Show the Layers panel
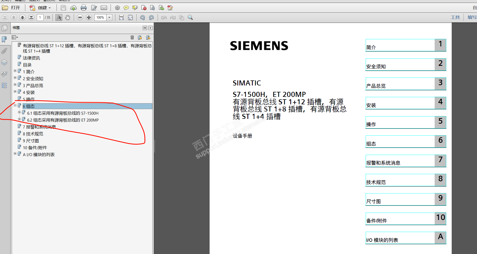The height and width of the screenshot is (254, 477). coord(5,62)
